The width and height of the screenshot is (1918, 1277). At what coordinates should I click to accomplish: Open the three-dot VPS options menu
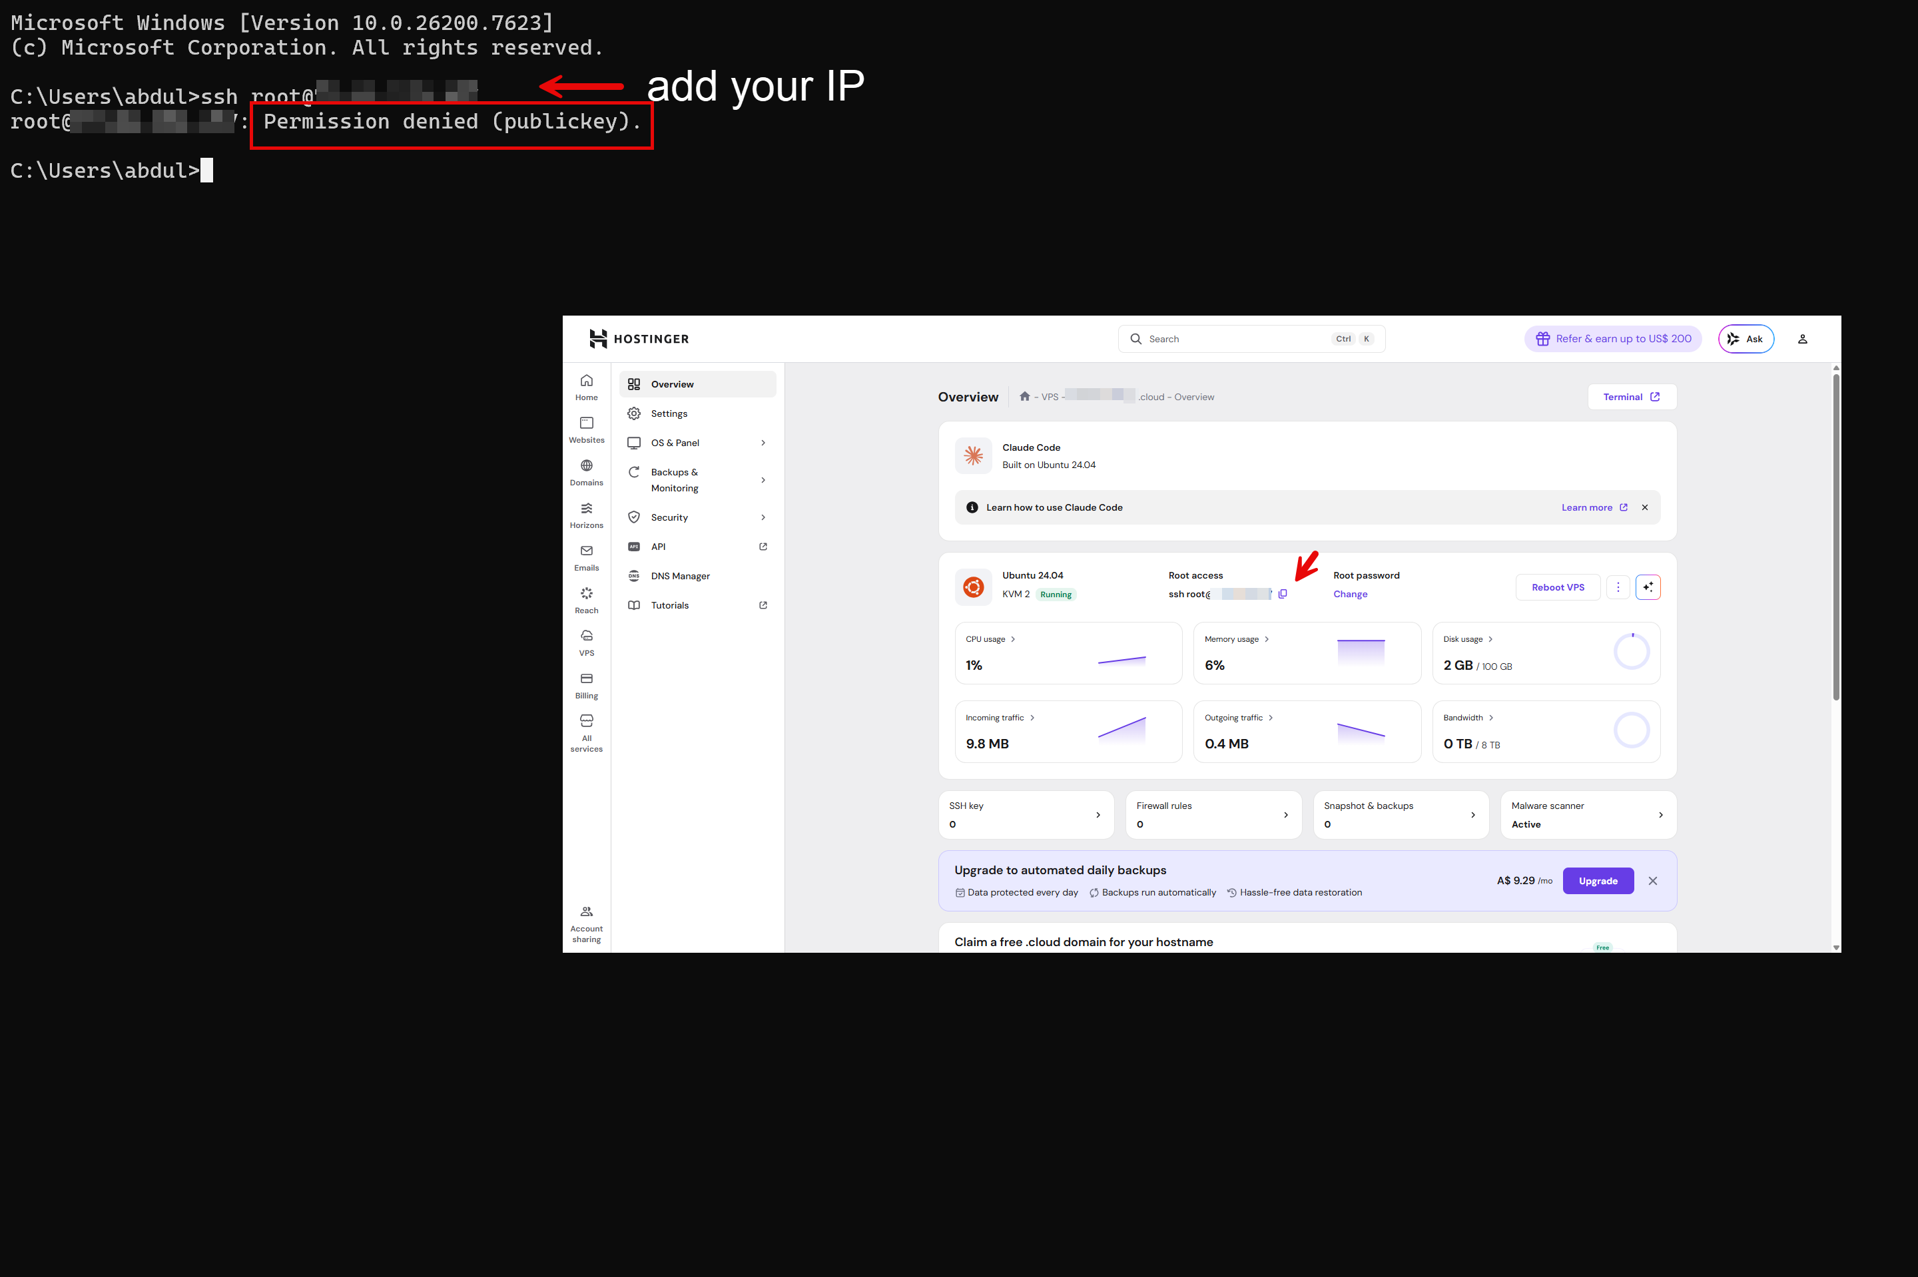pos(1618,587)
